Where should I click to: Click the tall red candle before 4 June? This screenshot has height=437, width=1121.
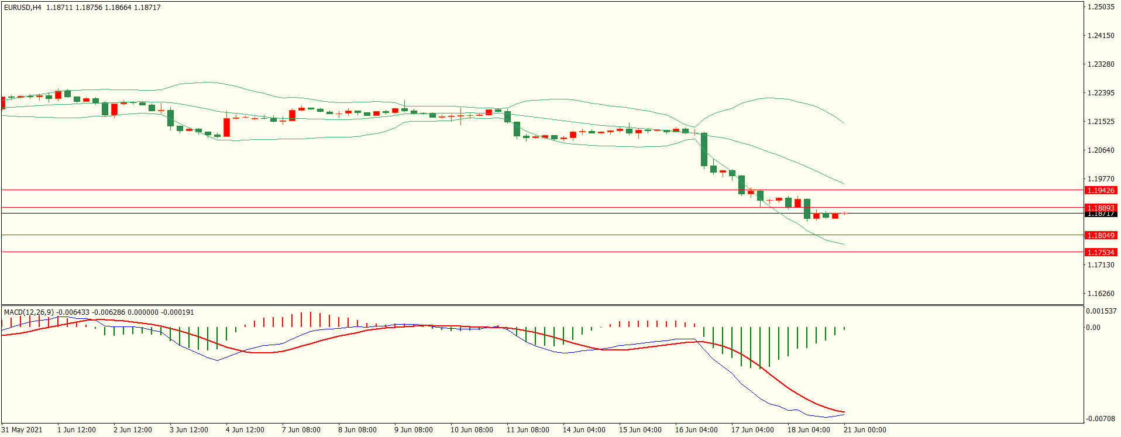(x=226, y=128)
